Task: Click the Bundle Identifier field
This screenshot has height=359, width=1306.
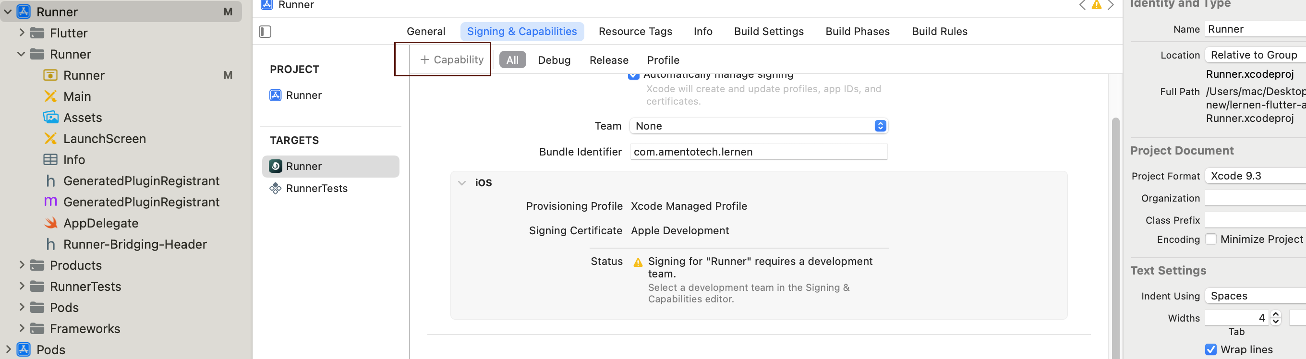Action: point(759,152)
